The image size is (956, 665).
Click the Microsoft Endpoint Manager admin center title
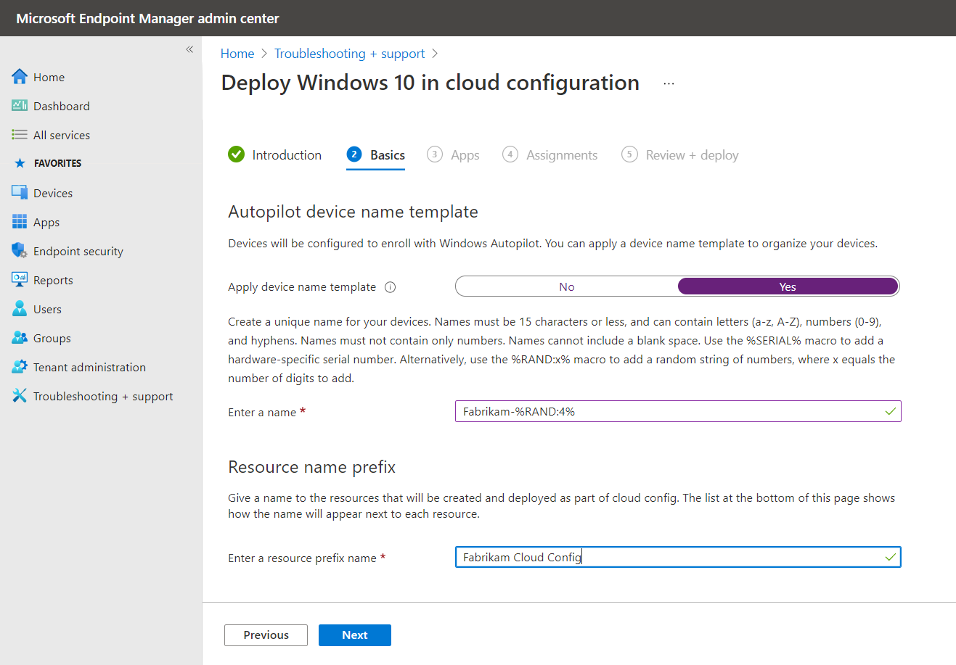coord(147,18)
